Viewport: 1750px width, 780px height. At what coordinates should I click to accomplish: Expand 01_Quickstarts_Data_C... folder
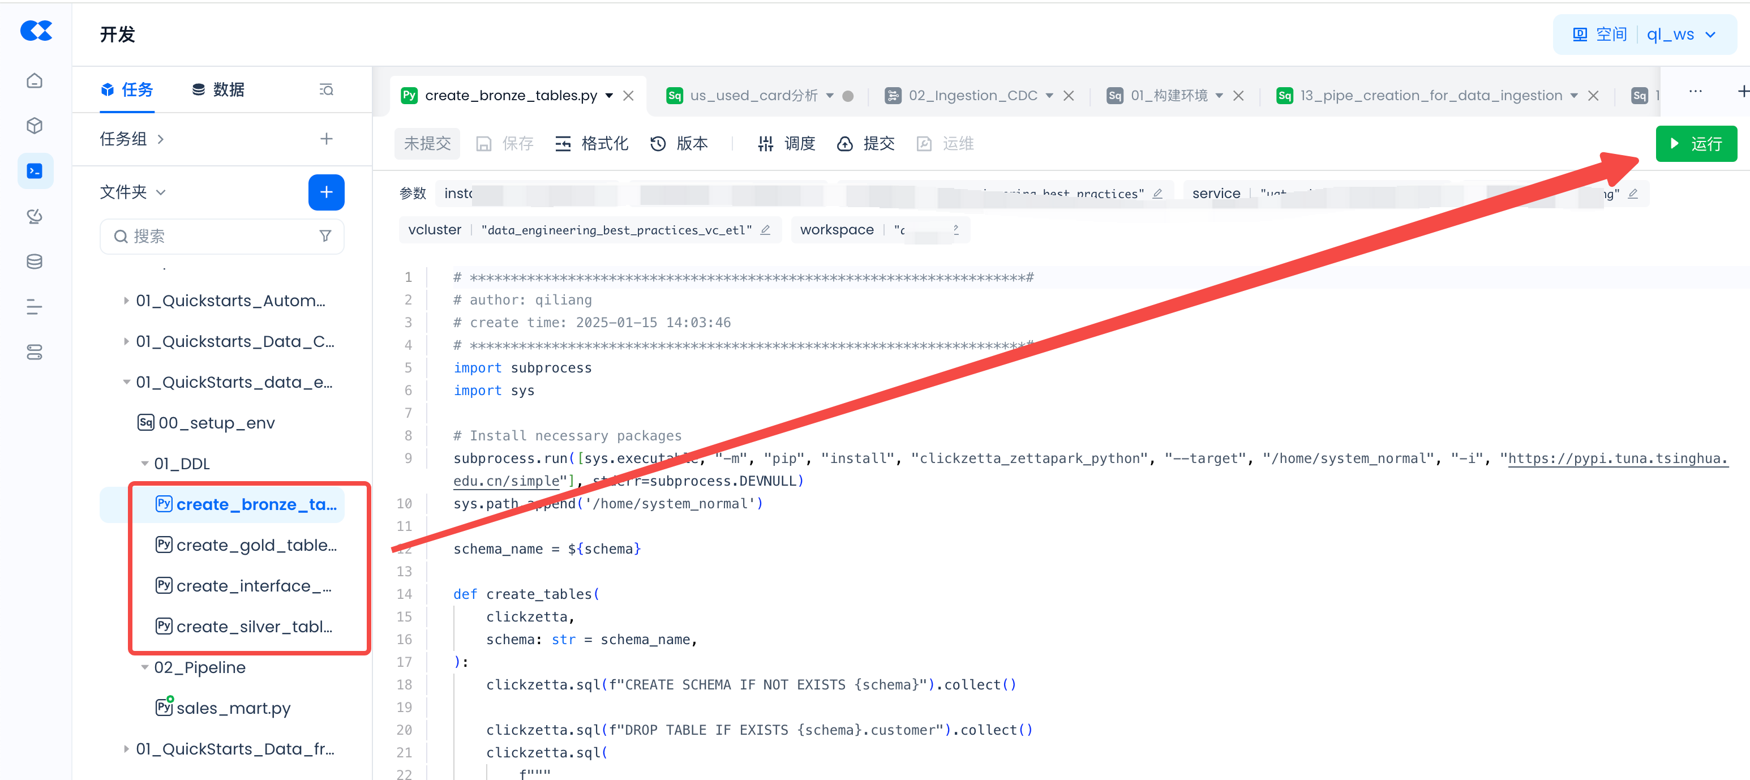click(x=126, y=341)
